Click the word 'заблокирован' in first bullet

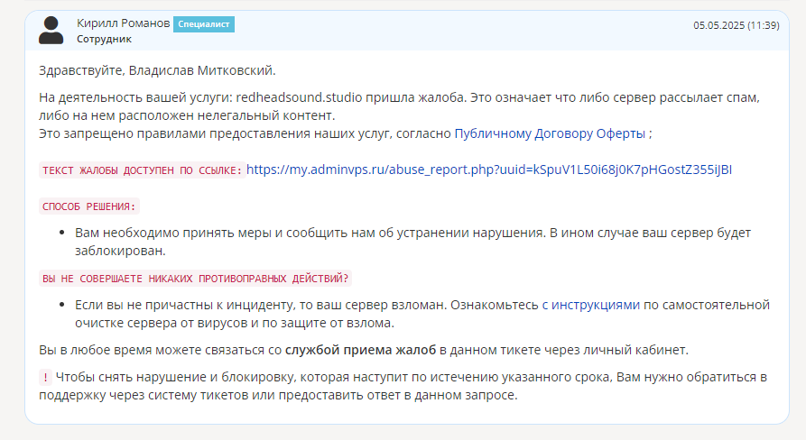click(x=120, y=251)
